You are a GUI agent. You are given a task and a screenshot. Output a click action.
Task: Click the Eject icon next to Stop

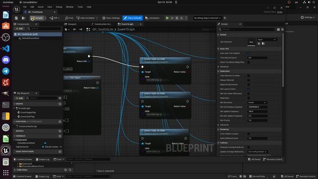(x=181, y=18)
